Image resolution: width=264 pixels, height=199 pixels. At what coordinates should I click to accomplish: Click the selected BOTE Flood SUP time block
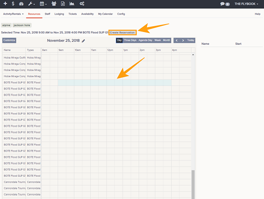[x=115, y=83]
